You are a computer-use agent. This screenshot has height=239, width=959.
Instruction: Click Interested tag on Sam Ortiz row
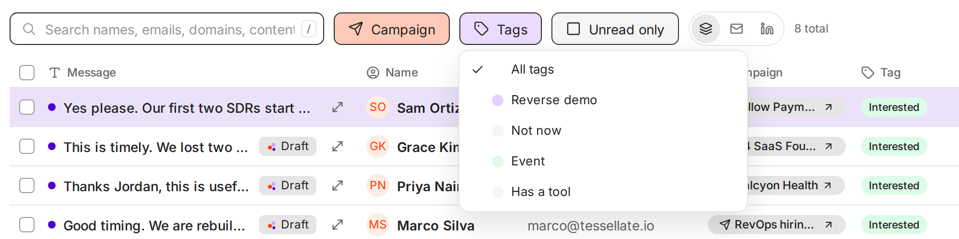pyautogui.click(x=894, y=107)
